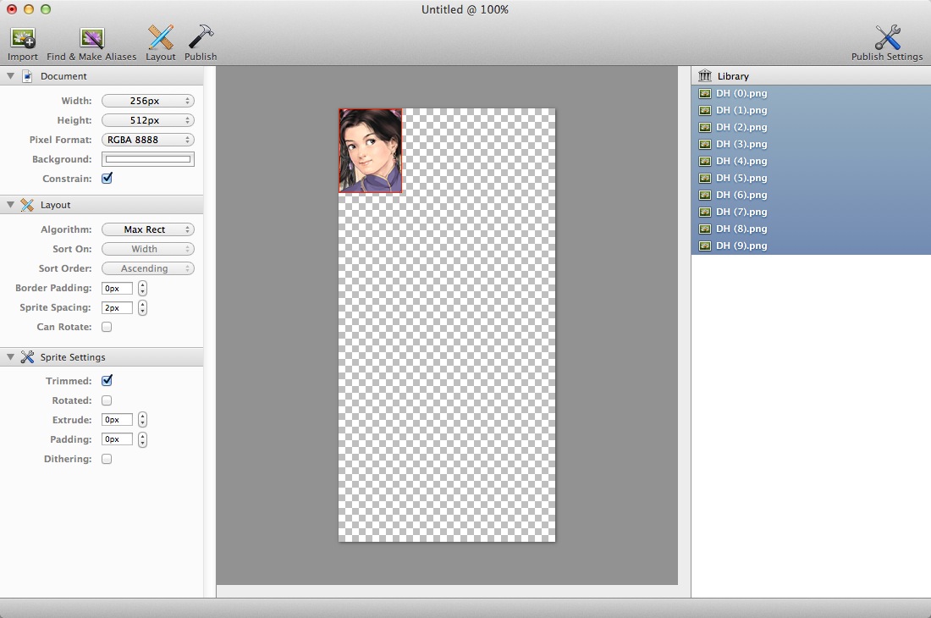931x618 pixels.
Task: Click the Import toolbar icon
Action: (23, 38)
